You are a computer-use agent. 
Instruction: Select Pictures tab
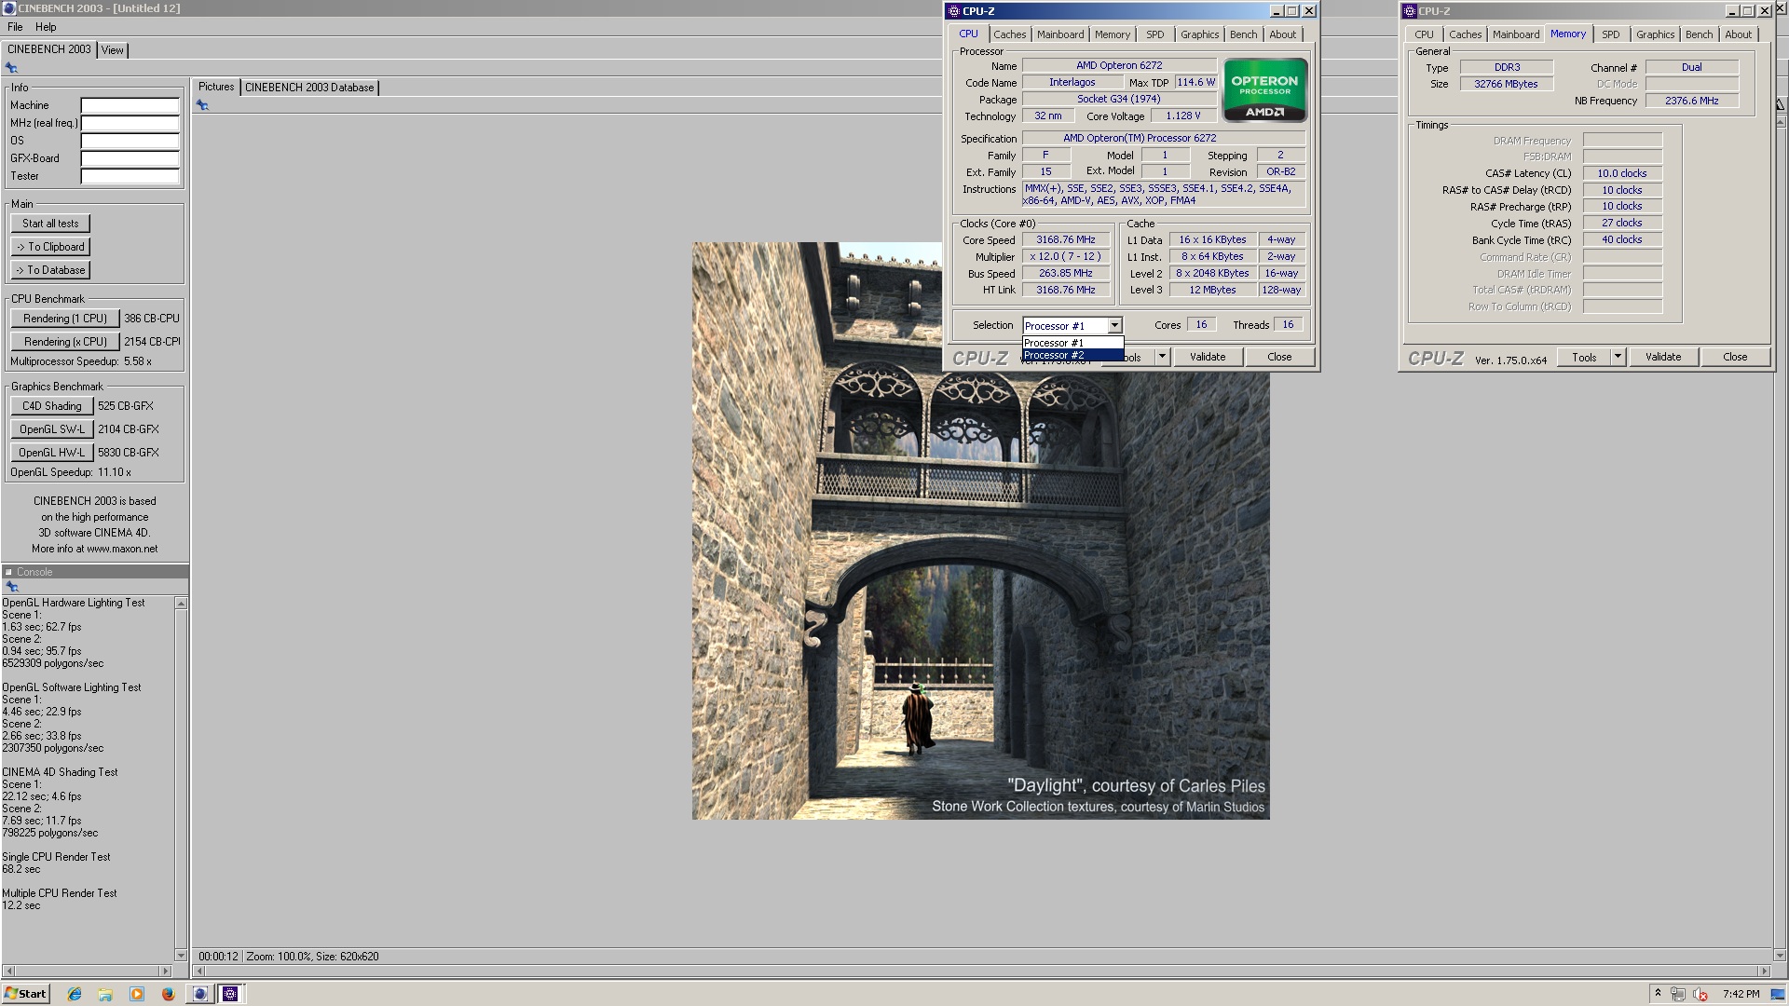(x=216, y=87)
